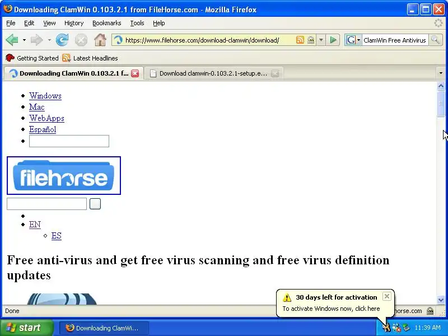Close the activation balloon notification
The width and height of the screenshot is (448, 336).
tap(386, 296)
